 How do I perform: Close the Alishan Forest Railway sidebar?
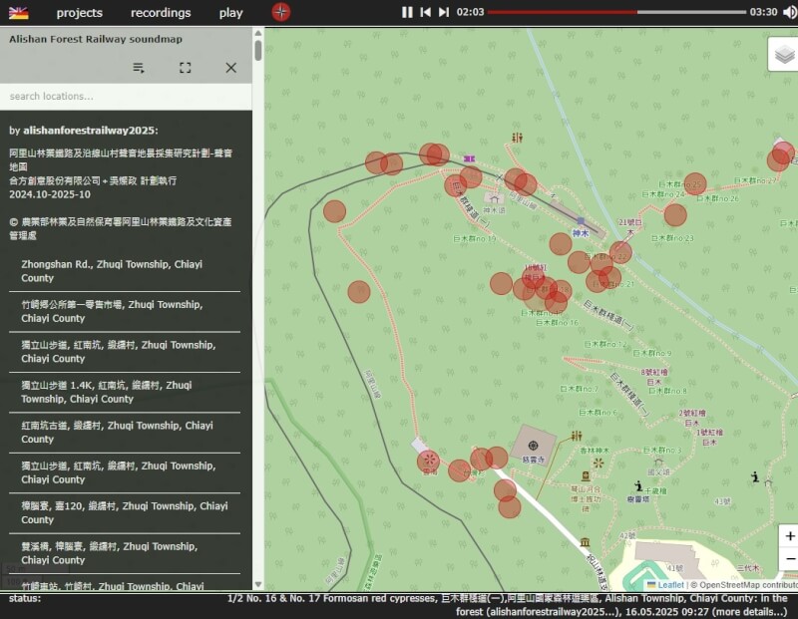230,68
